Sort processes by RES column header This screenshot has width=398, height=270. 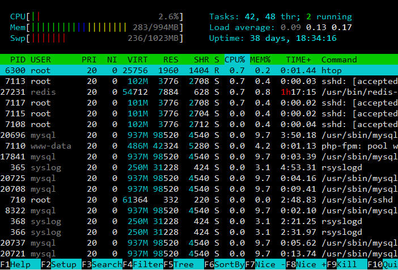tap(171, 60)
